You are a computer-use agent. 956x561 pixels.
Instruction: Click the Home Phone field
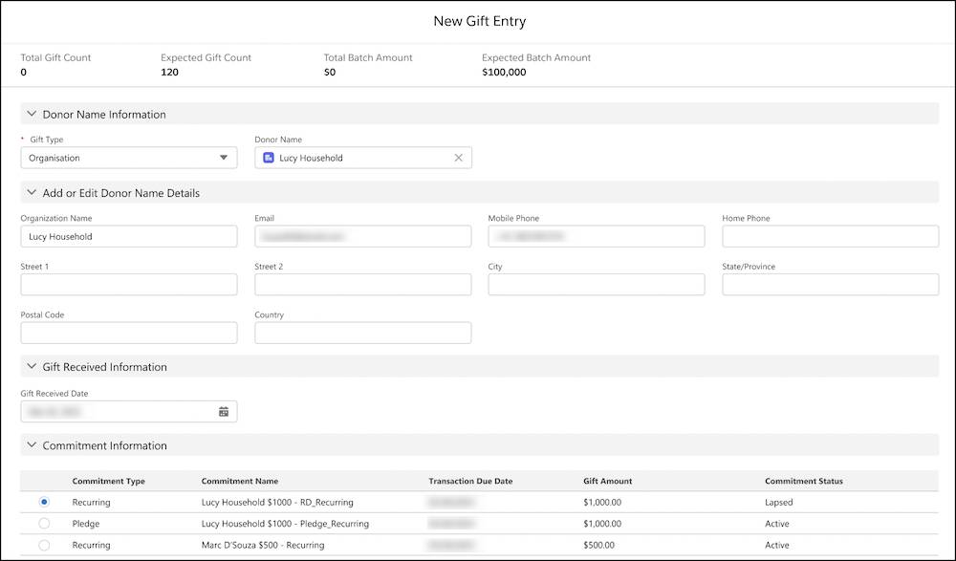(x=831, y=237)
